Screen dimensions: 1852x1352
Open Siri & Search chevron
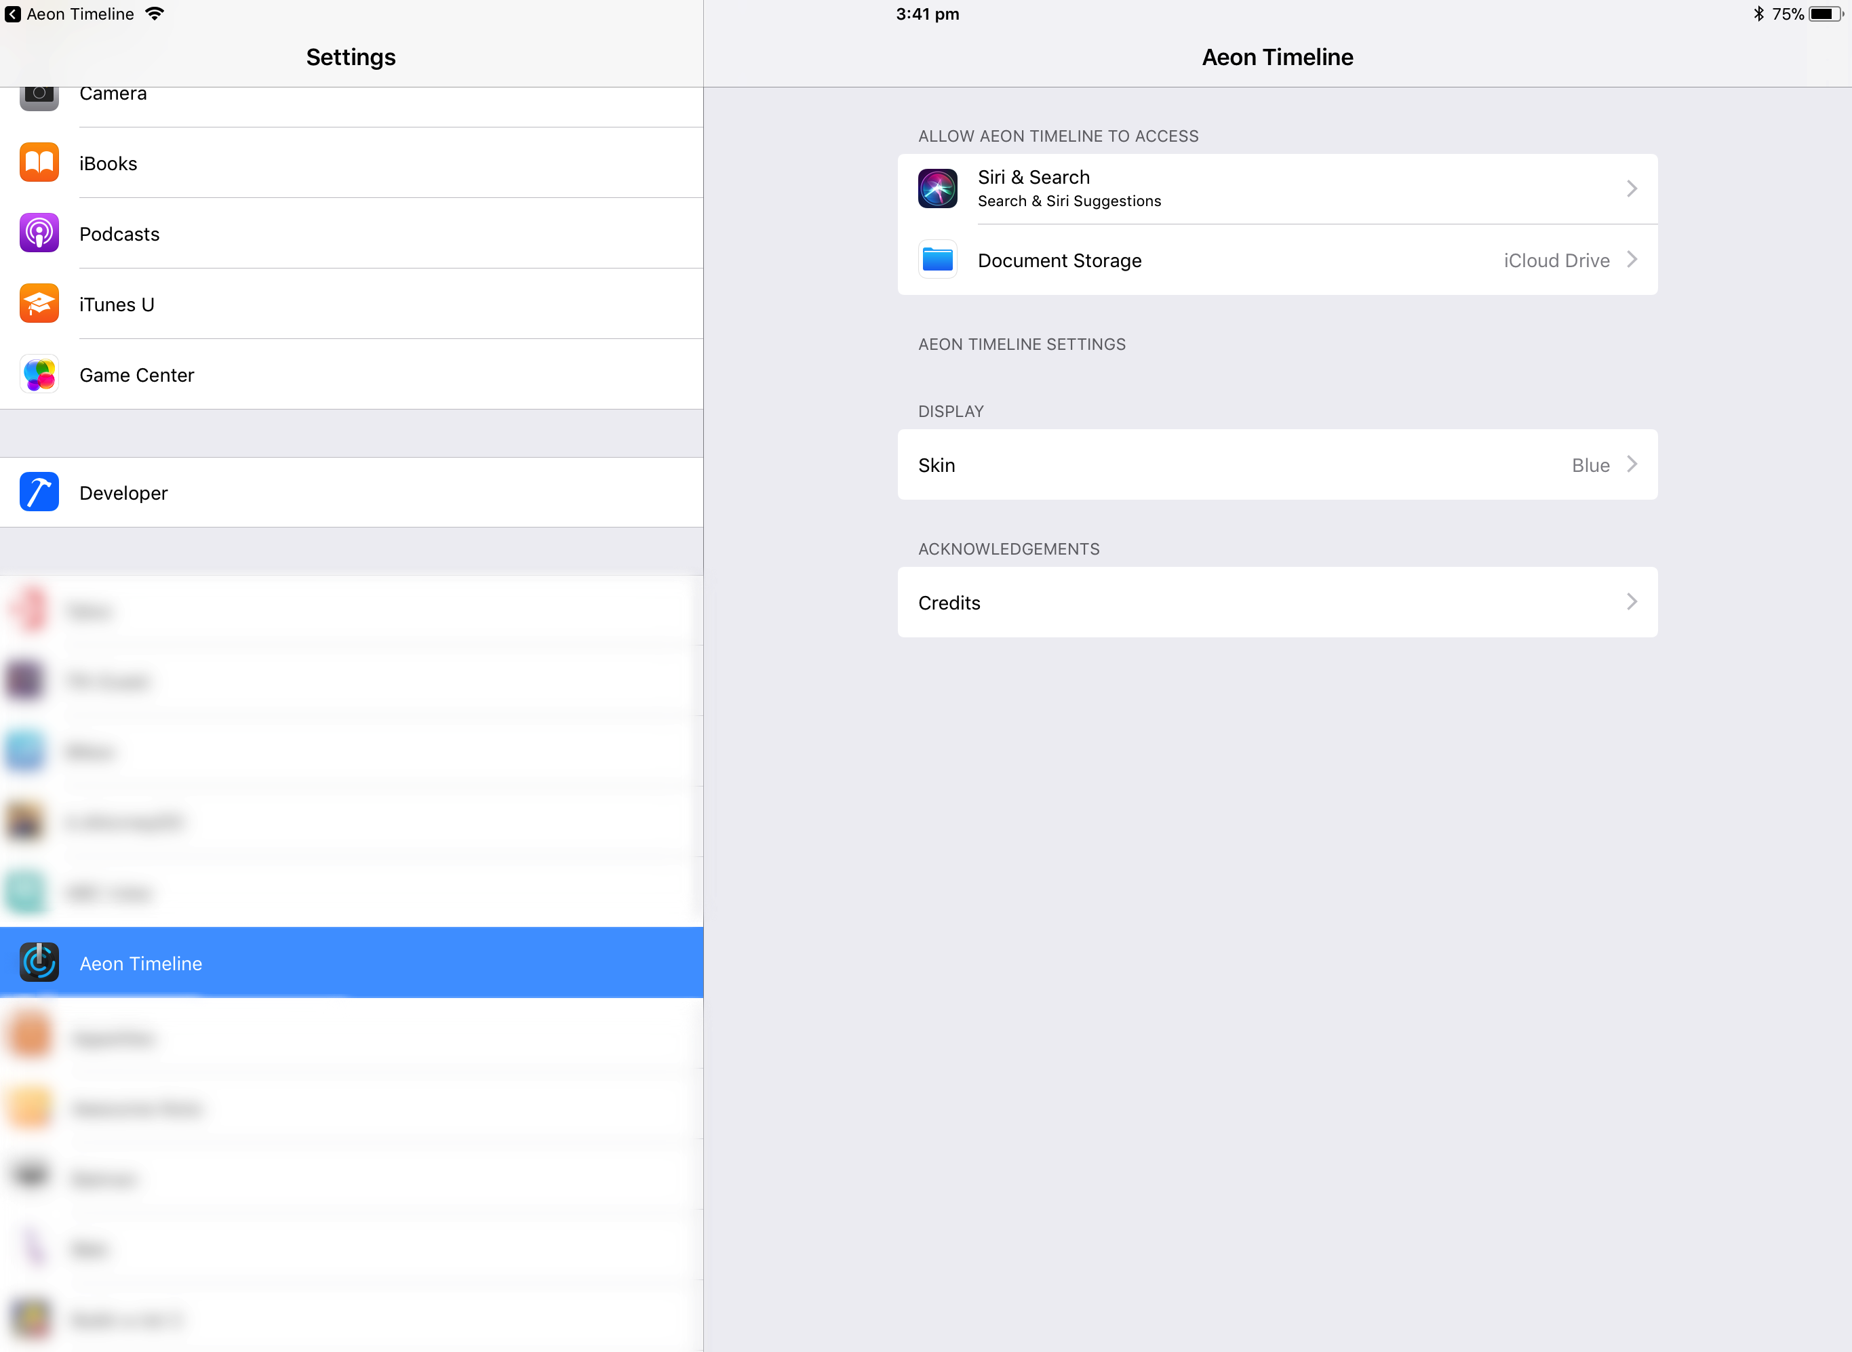pos(1631,188)
